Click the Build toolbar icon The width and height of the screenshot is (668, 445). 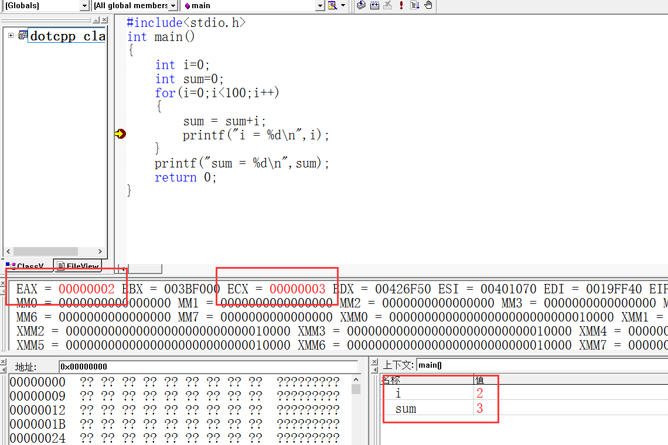374,5
